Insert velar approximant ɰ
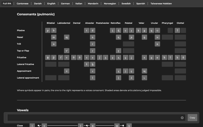The image size is (203, 127). point(144,71)
